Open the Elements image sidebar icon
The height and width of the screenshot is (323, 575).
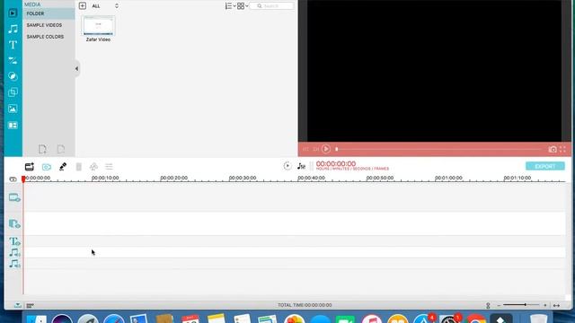tap(13, 109)
